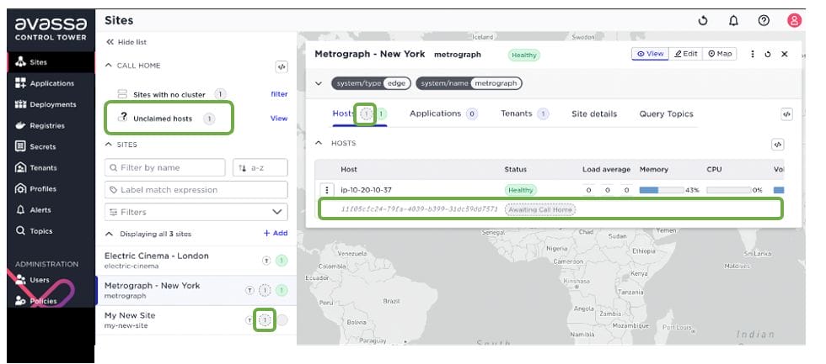Toggle a-z sort order for sites
The width and height of the screenshot is (826, 364).
260,167
